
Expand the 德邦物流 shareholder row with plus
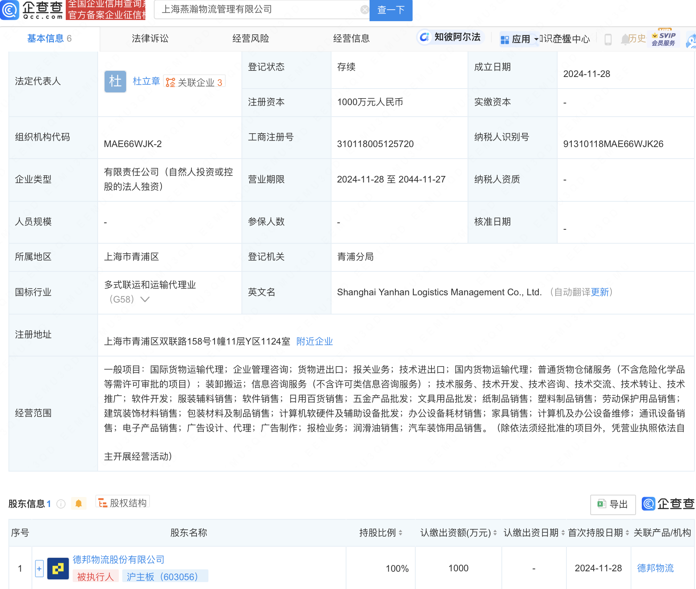39,569
